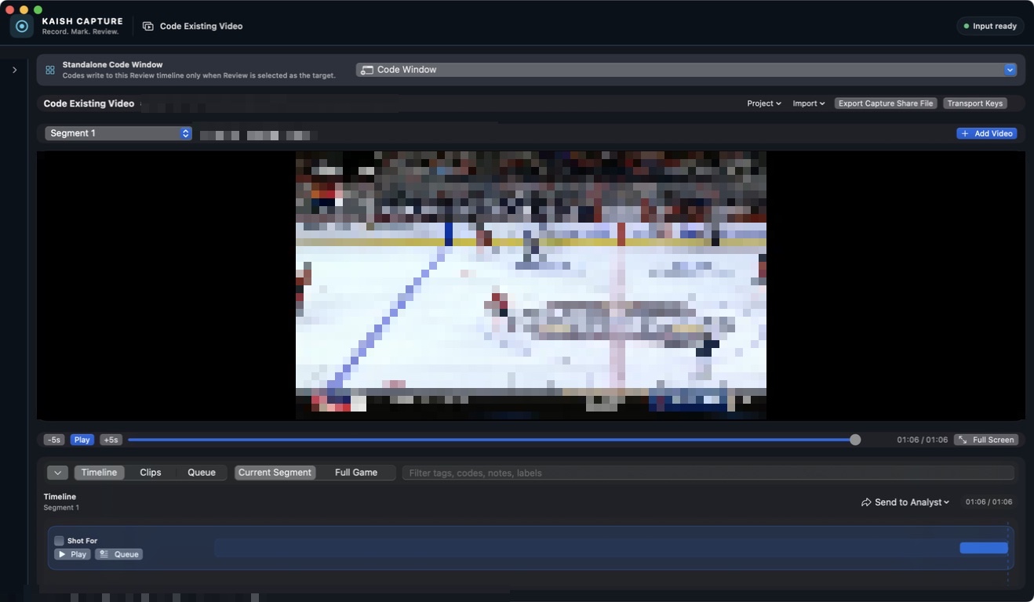This screenshot has height=602, width=1034.
Task: Switch to the Queue tab
Action: [x=202, y=473]
